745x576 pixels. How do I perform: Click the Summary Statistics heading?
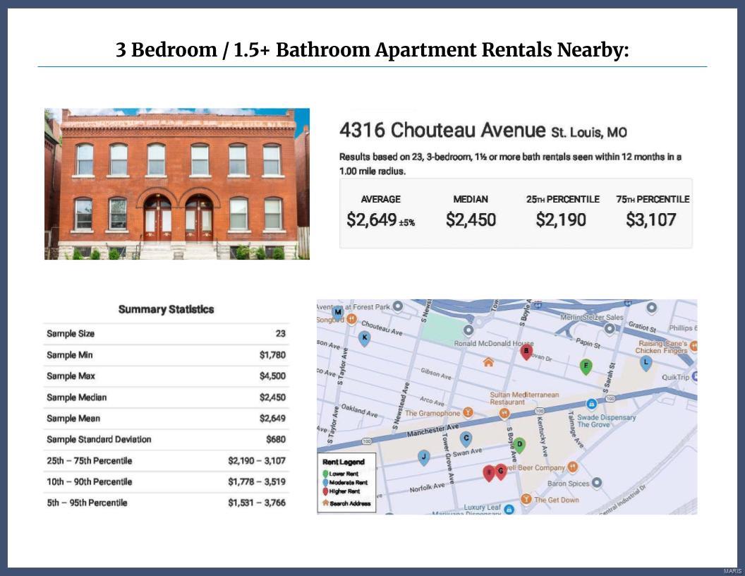tap(166, 309)
